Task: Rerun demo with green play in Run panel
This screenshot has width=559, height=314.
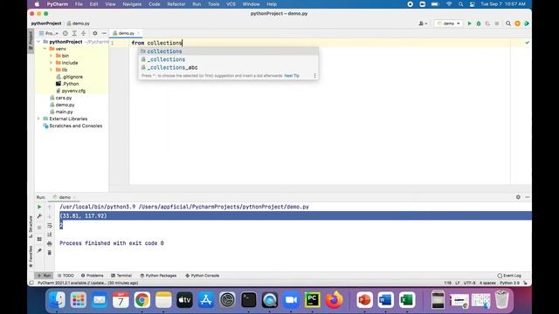Action: (39, 207)
